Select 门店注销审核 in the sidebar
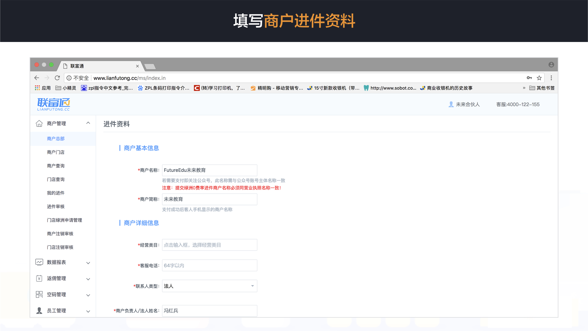The width and height of the screenshot is (588, 331). click(63, 247)
